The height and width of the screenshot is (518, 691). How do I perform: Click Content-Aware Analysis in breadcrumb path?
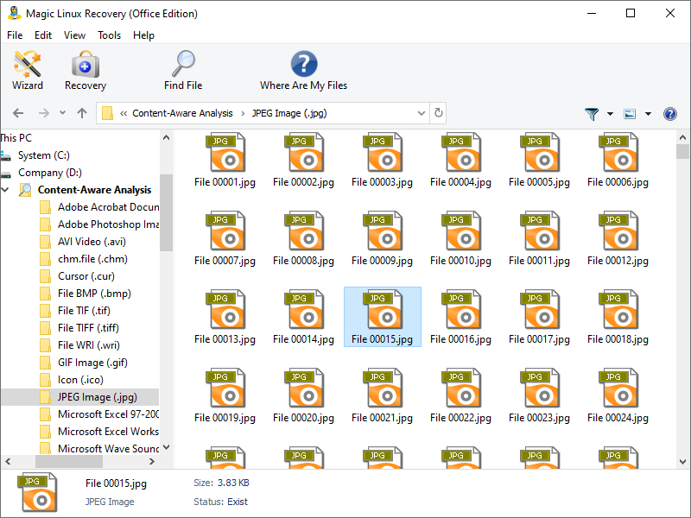(182, 113)
